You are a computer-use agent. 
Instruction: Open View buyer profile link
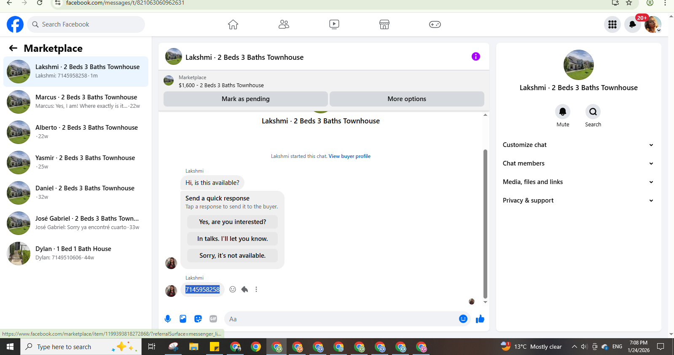click(x=349, y=156)
